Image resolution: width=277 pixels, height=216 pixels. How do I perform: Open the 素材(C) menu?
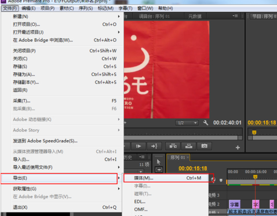pos(67,9)
